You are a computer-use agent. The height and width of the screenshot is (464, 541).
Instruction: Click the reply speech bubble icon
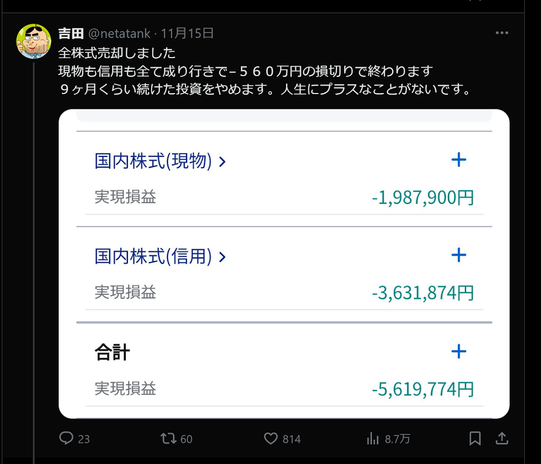pyautogui.click(x=66, y=438)
